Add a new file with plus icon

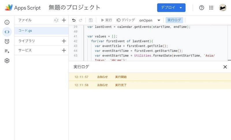pyautogui.click(x=64, y=20)
